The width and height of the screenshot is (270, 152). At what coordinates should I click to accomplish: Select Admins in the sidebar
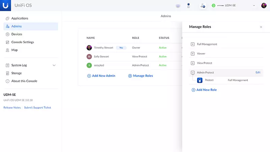[x=31, y=26]
